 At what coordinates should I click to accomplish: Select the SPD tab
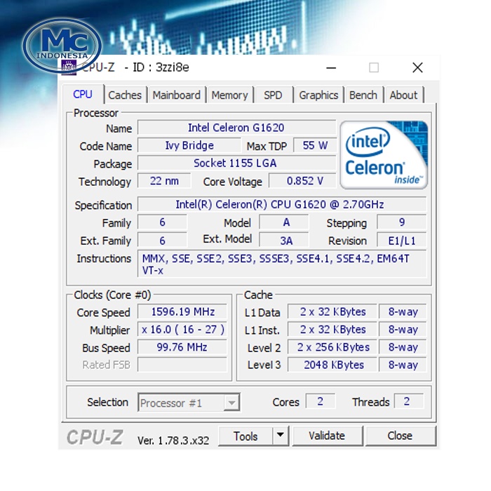tap(273, 95)
